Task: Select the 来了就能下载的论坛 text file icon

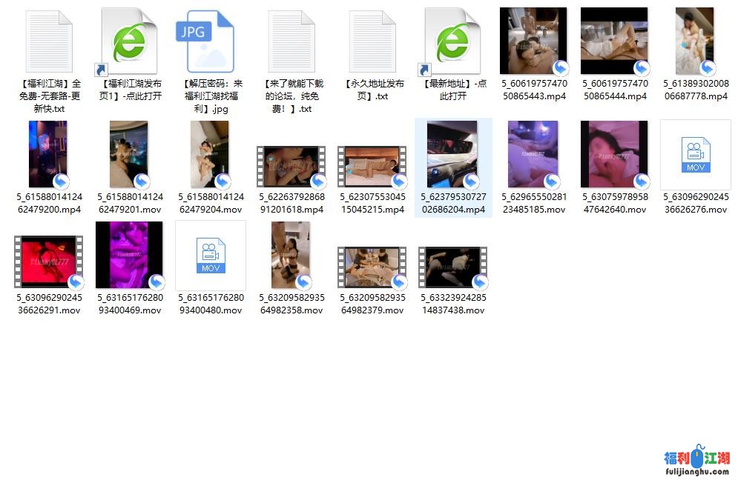Action: click(291, 41)
